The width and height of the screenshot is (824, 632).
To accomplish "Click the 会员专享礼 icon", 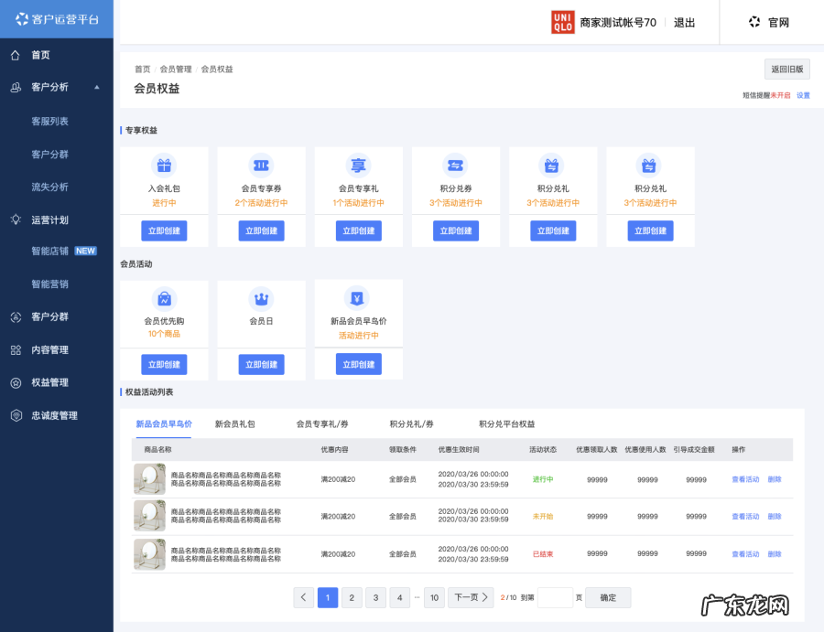I will (359, 166).
